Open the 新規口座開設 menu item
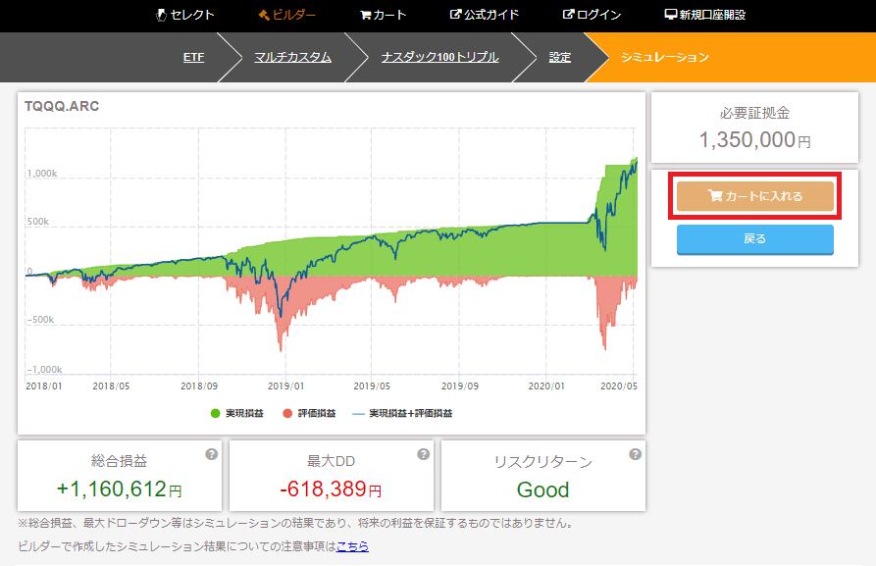The image size is (876, 566). (x=705, y=15)
